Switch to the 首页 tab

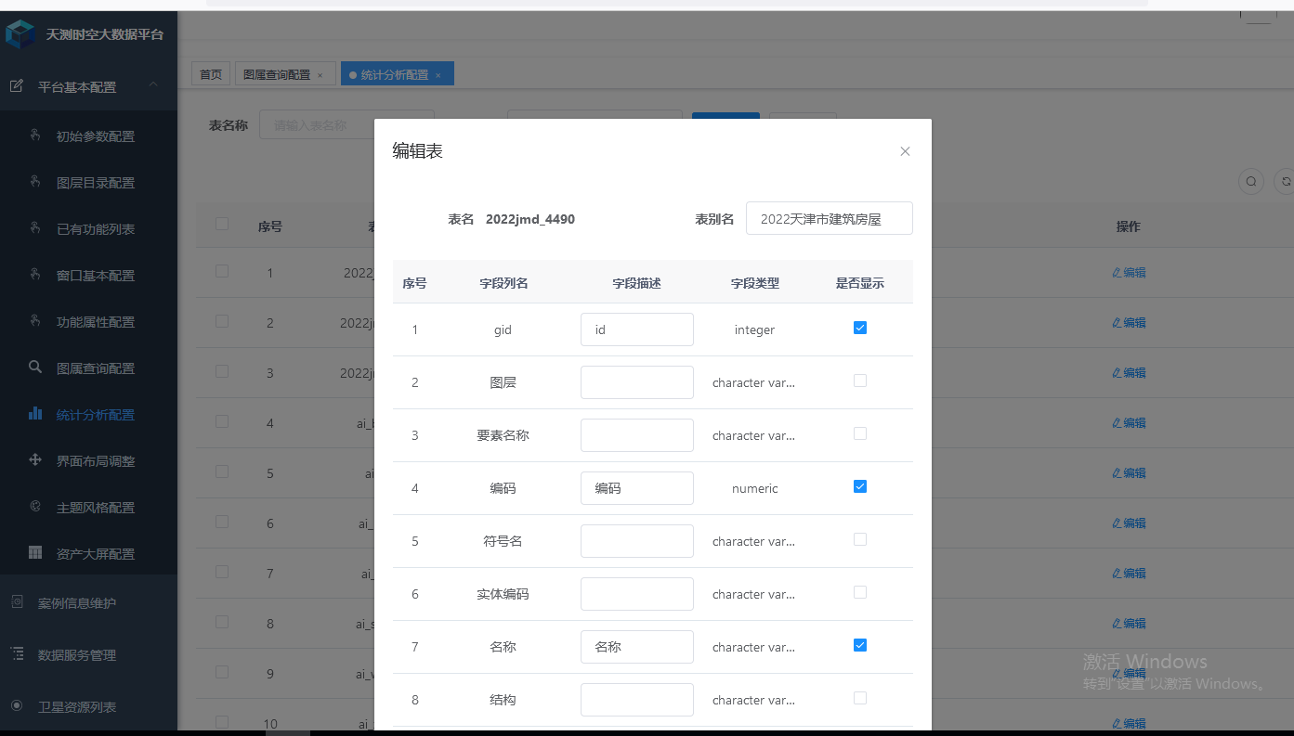coord(210,72)
